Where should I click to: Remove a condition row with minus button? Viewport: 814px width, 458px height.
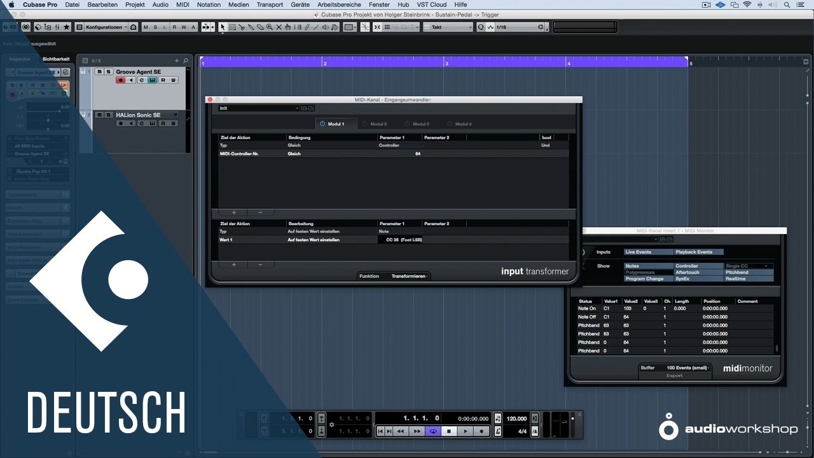click(260, 212)
